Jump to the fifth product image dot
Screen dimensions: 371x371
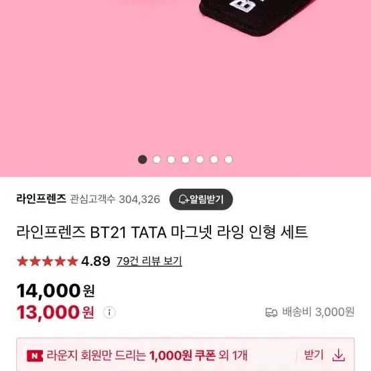pyautogui.click(x=200, y=159)
